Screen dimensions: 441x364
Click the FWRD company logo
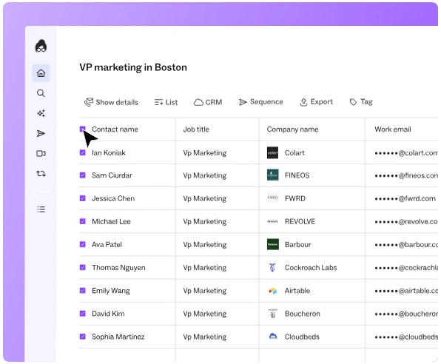[x=272, y=198]
